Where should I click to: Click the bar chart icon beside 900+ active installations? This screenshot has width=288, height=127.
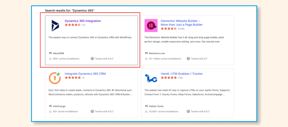pos(50,59)
